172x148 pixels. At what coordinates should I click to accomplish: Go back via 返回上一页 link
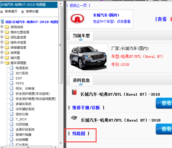(x=78, y=5)
